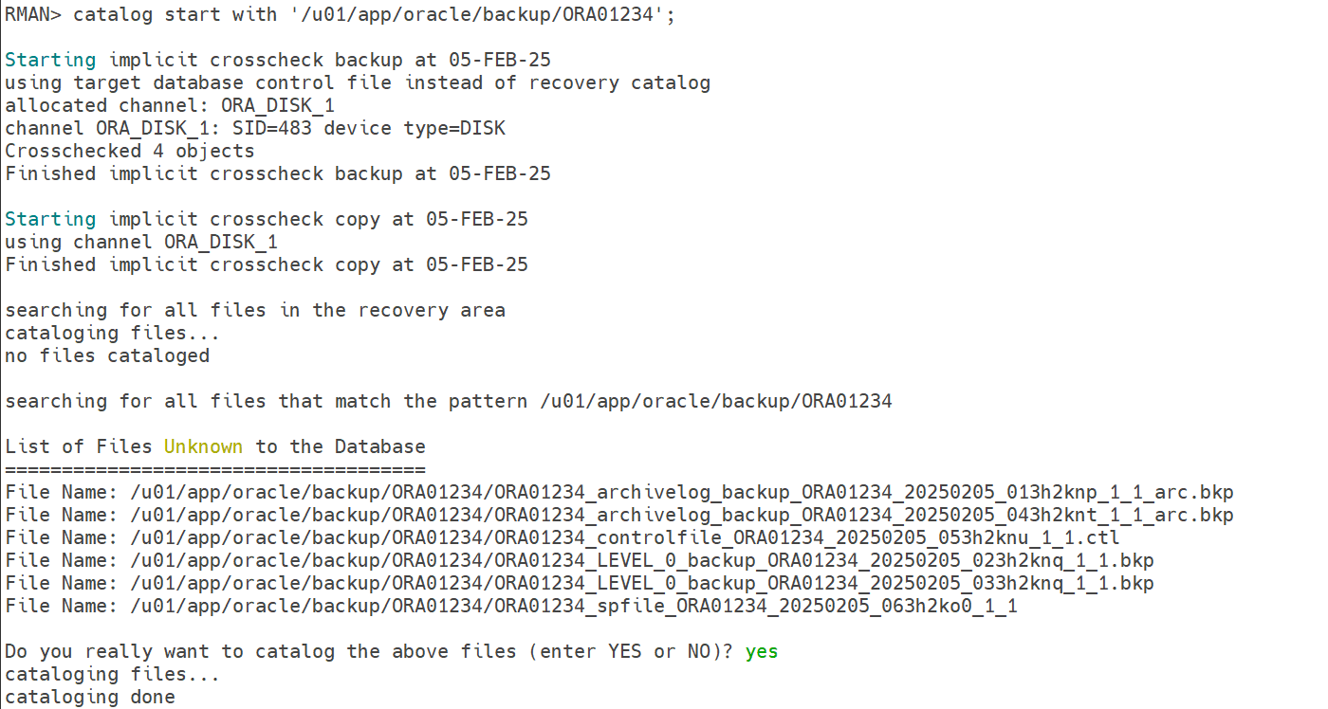Click the 'allocated channel: ORA_DISK_1' line
This screenshot has width=1328, height=709.
[x=170, y=105]
